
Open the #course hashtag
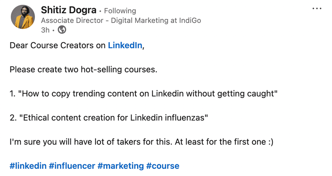click(163, 166)
